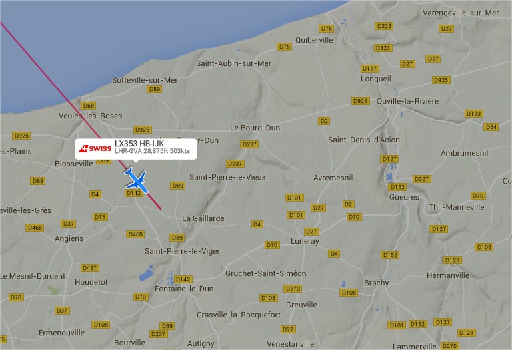The width and height of the screenshot is (512, 350).
Task: Click the D323 road marker near Varengeville-sur-Mer
Action: 384,26
